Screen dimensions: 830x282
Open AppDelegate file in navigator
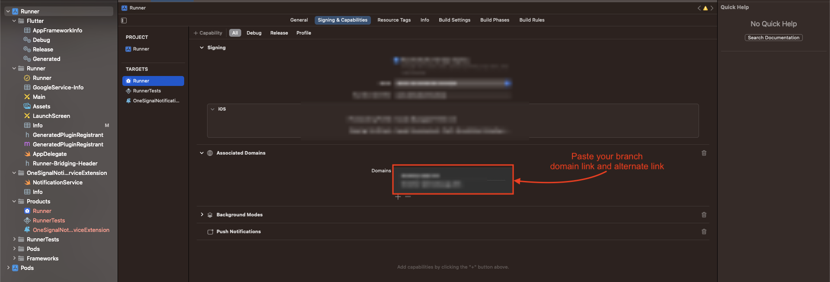click(50, 154)
